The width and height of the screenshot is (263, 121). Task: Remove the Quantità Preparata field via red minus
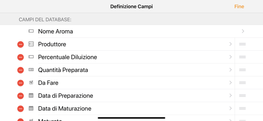21,70
